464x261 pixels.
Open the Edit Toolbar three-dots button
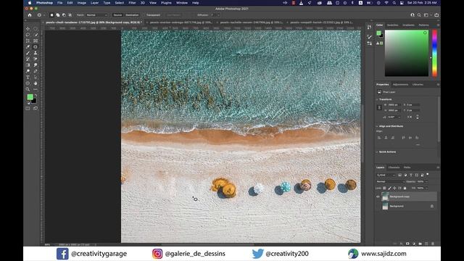36,89
